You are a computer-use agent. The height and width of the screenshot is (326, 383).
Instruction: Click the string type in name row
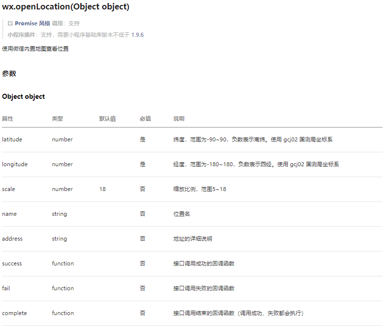[59, 214]
